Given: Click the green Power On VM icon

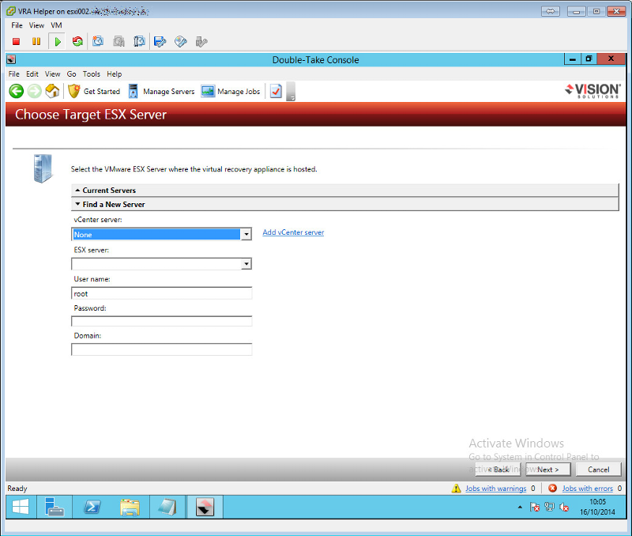Looking at the screenshot, I should point(58,42).
